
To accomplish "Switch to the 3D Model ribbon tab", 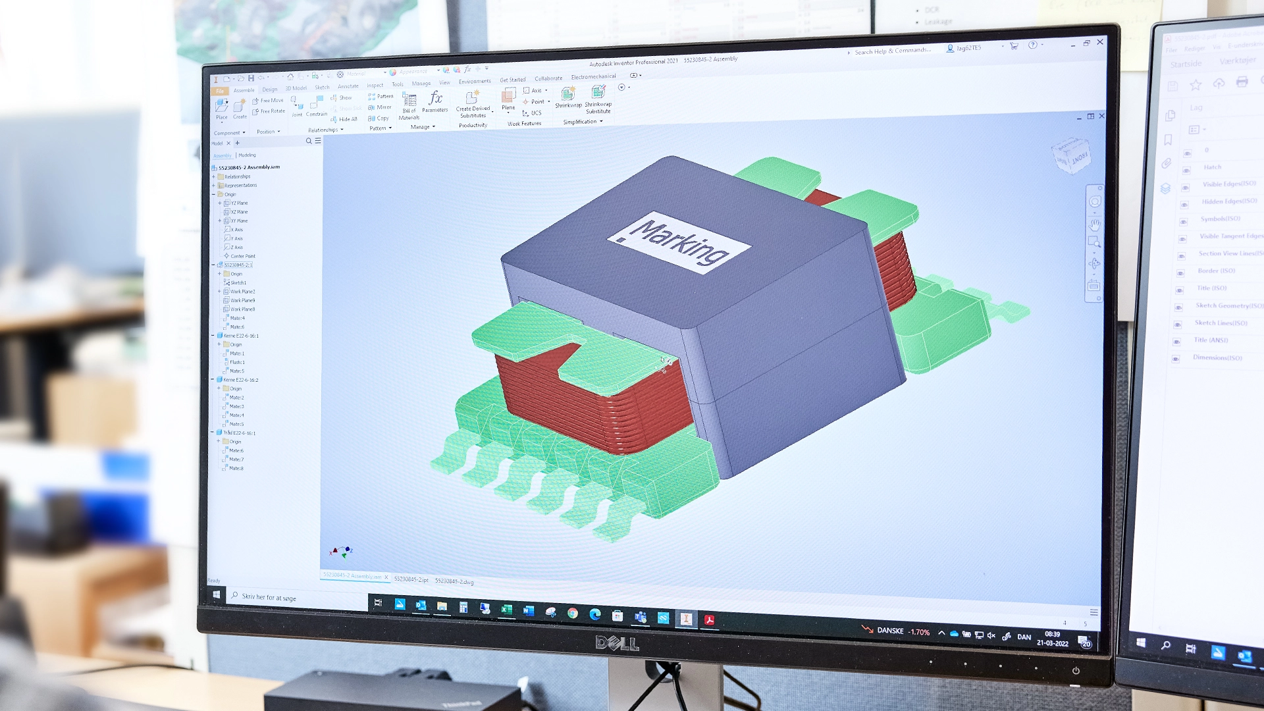I will point(296,88).
